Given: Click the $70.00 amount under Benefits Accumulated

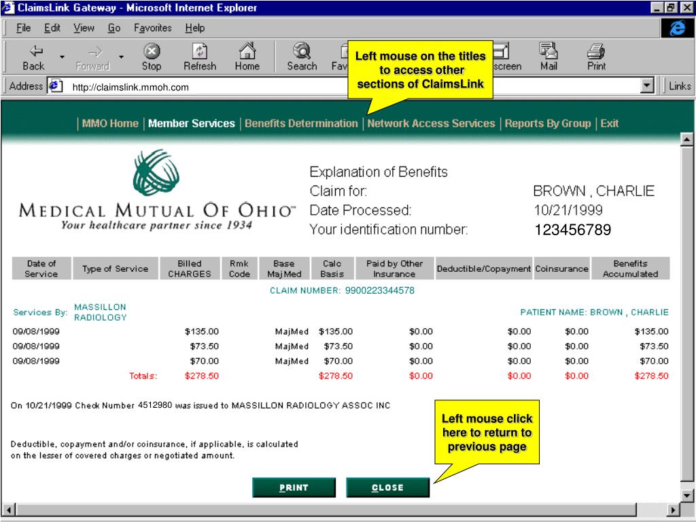Looking at the screenshot, I should point(654,361).
